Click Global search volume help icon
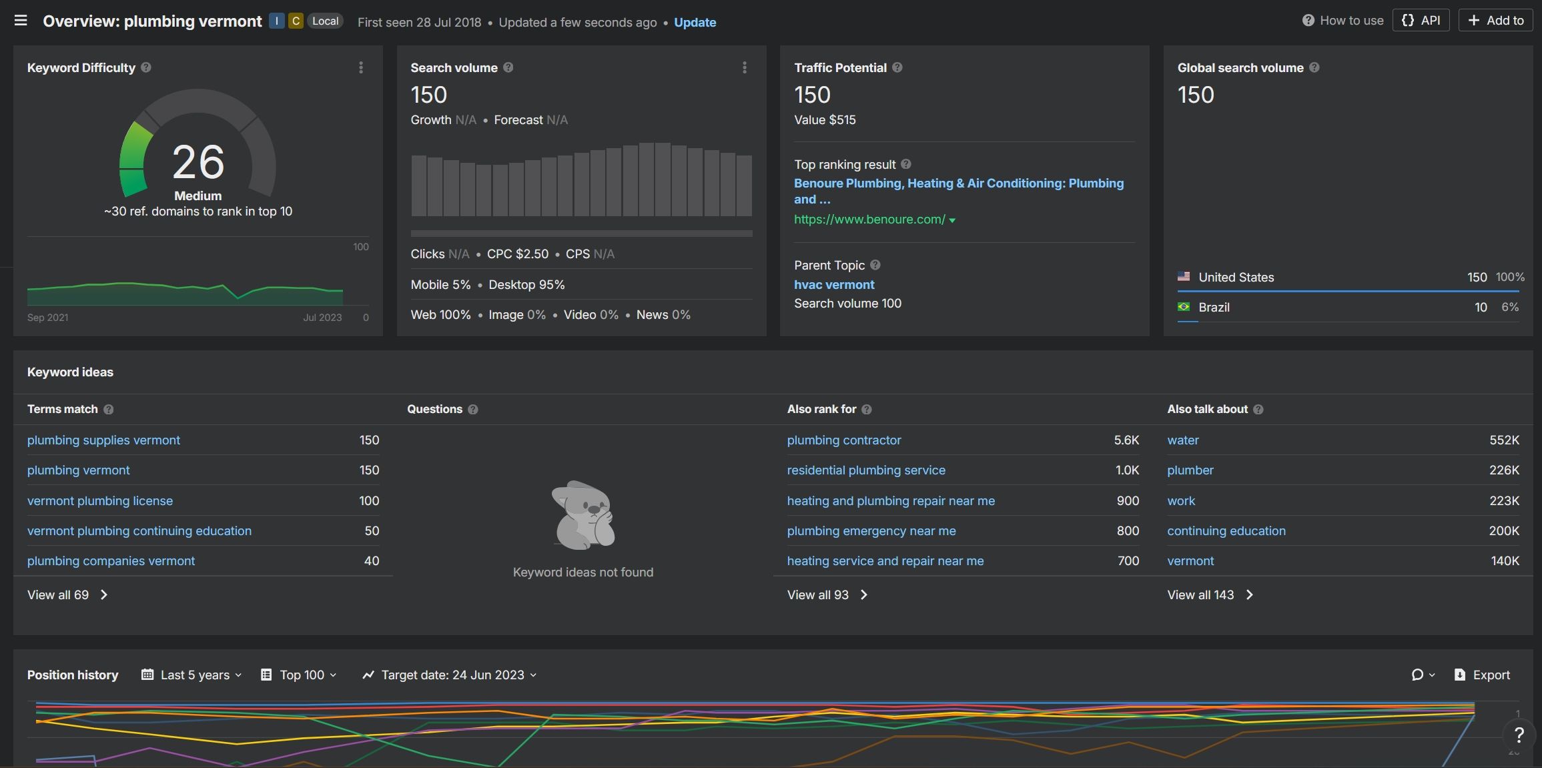The width and height of the screenshot is (1542, 768). 1314,67
